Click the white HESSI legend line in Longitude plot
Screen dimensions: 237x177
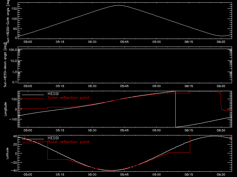33,95
